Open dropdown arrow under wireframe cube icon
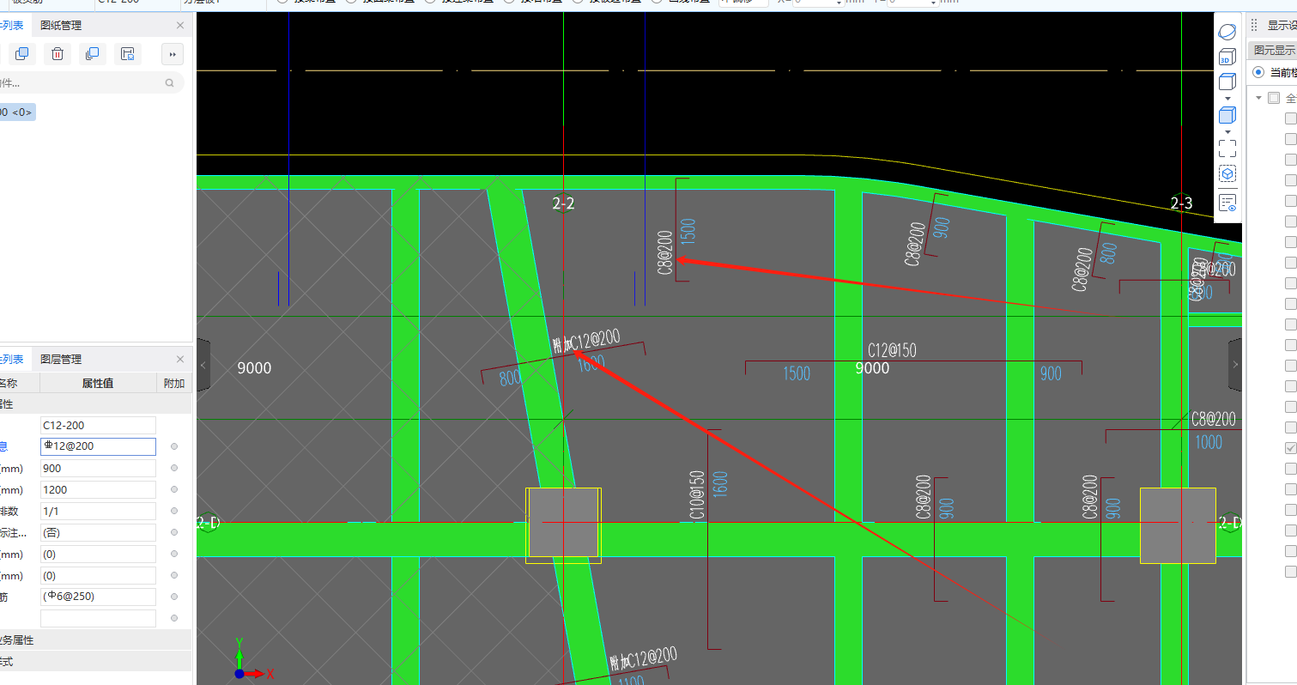The width and height of the screenshot is (1297, 685). [1227, 99]
